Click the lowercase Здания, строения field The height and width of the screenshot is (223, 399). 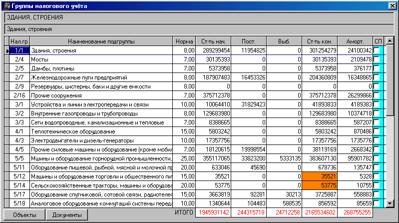199,29
